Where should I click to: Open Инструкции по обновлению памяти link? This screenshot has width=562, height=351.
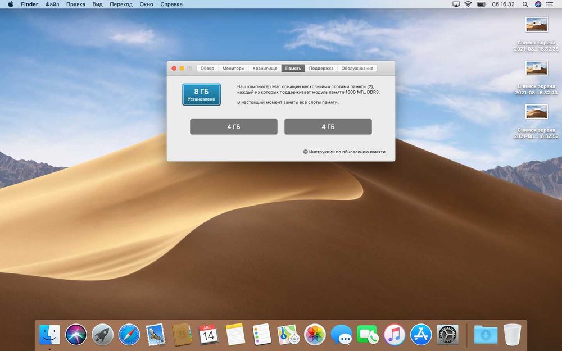tap(344, 152)
